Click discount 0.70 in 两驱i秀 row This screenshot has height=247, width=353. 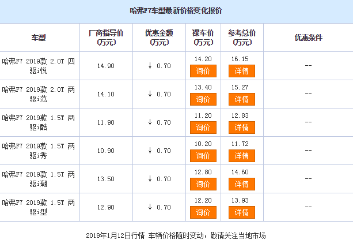(160, 151)
